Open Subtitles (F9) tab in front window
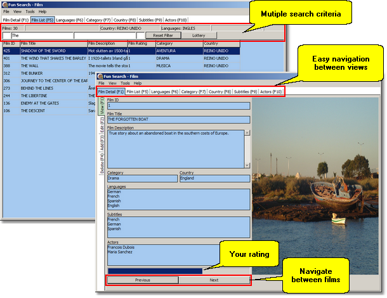 click(x=246, y=92)
